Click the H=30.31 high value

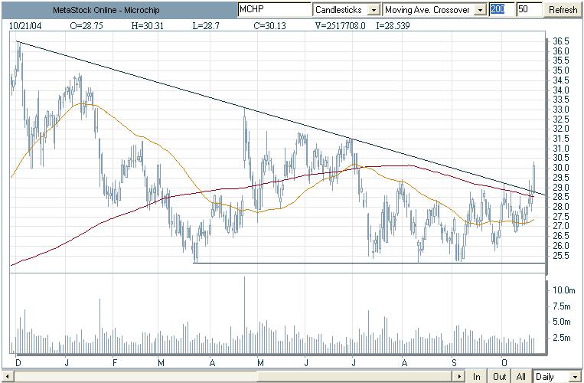pos(146,26)
